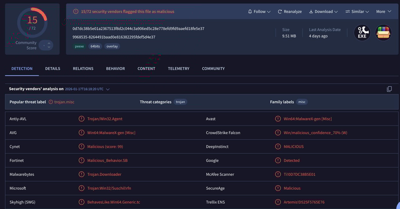
Task: Click the warning icon in the malicious banner
Action: click(x=76, y=11)
